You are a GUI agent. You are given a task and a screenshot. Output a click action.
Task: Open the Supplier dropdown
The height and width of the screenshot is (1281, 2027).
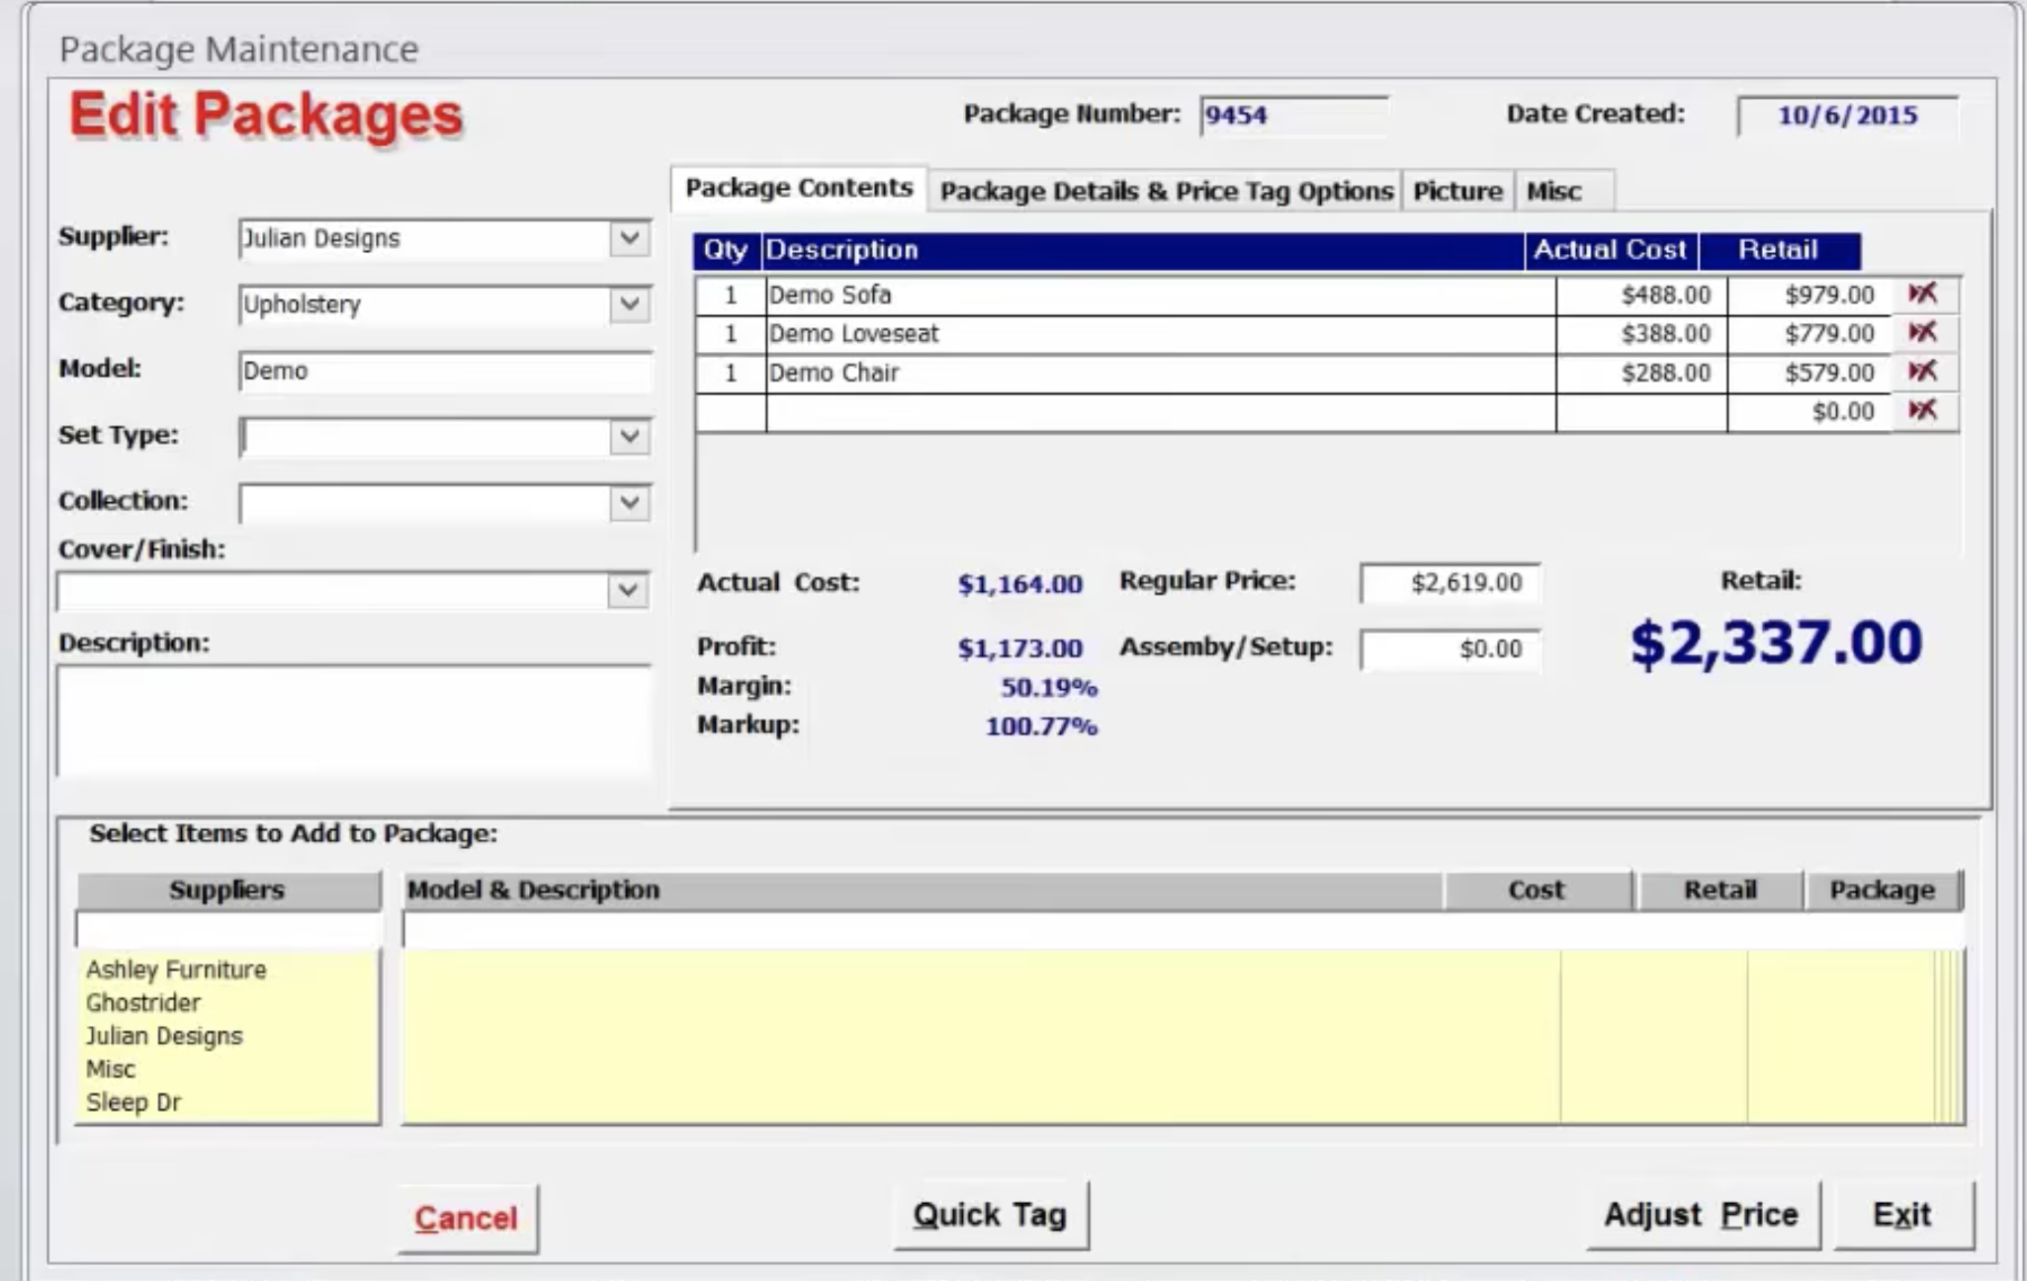pos(629,238)
